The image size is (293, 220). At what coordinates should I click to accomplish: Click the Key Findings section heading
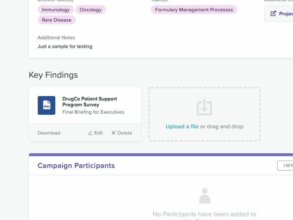click(53, 75)
